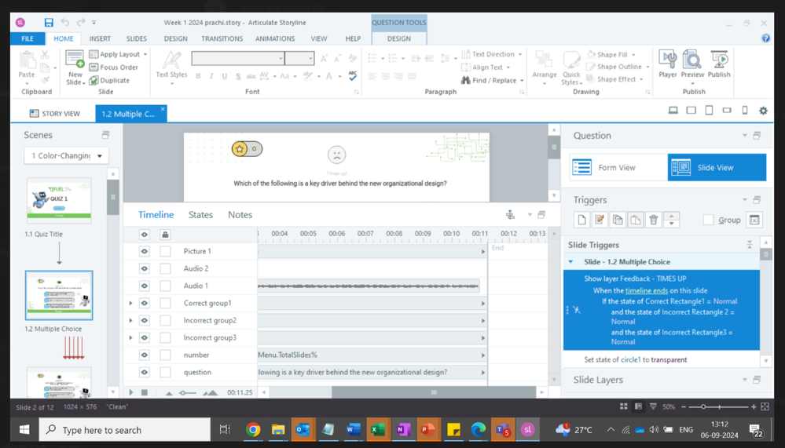Click Duplicate slide button
This screenshot has width=785, height=448.
coord(109,80)
